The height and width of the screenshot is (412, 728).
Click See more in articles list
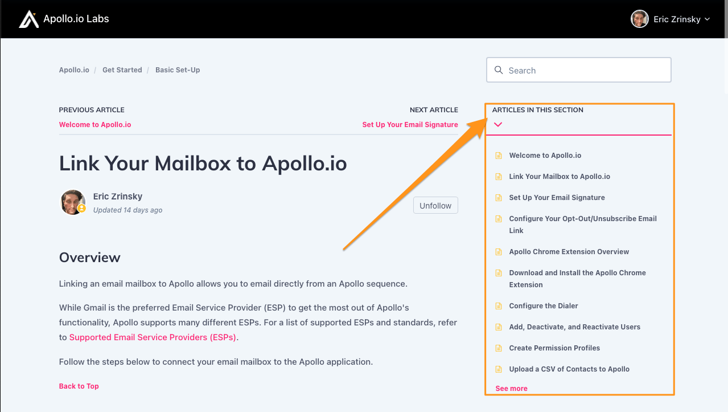point(512,389)
